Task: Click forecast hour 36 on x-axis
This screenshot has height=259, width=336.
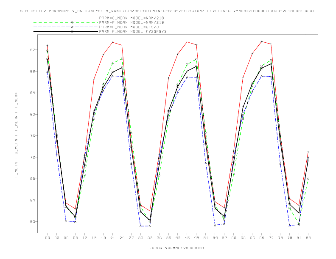Action: [x=159, y=238]
